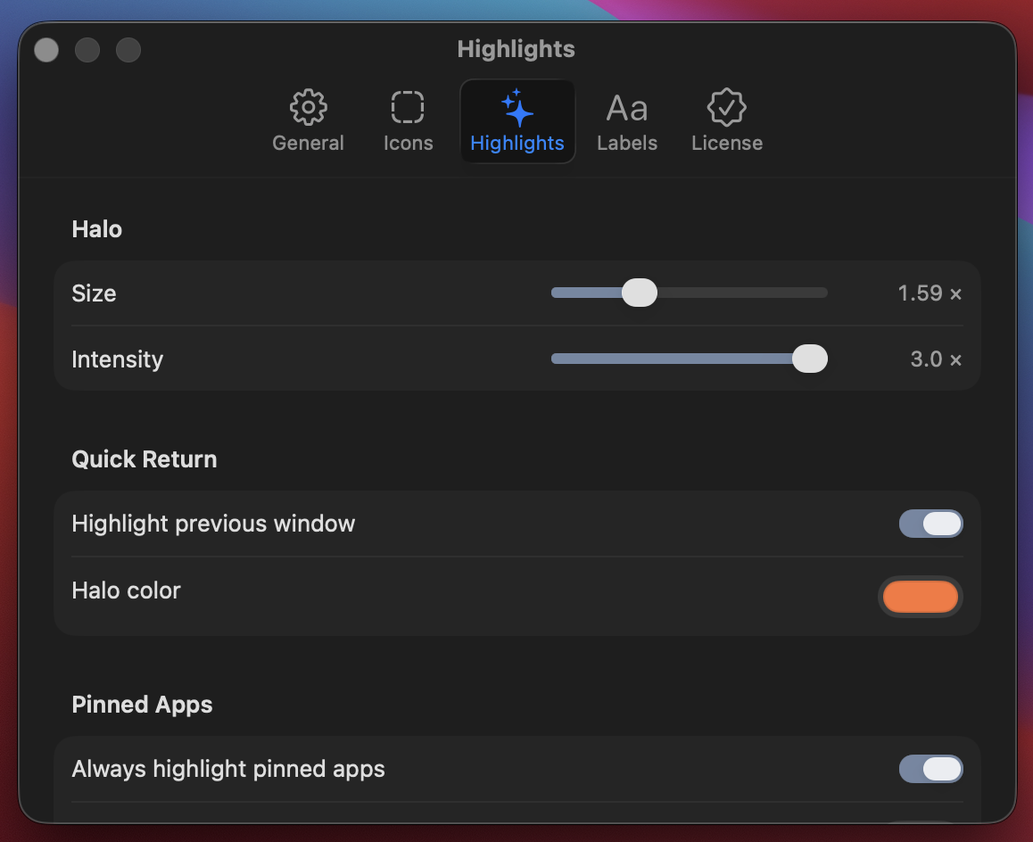Click the 3.0 × intensity value
1033x842 pixels.
(x=936, y=359)
